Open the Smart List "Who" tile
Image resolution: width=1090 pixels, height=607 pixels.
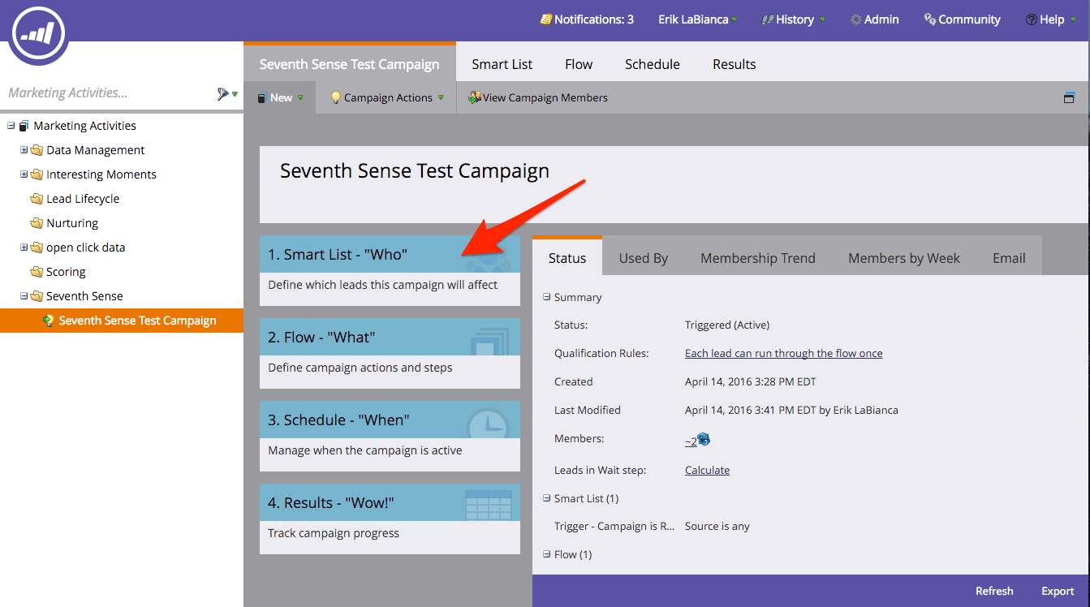[390, 270]
